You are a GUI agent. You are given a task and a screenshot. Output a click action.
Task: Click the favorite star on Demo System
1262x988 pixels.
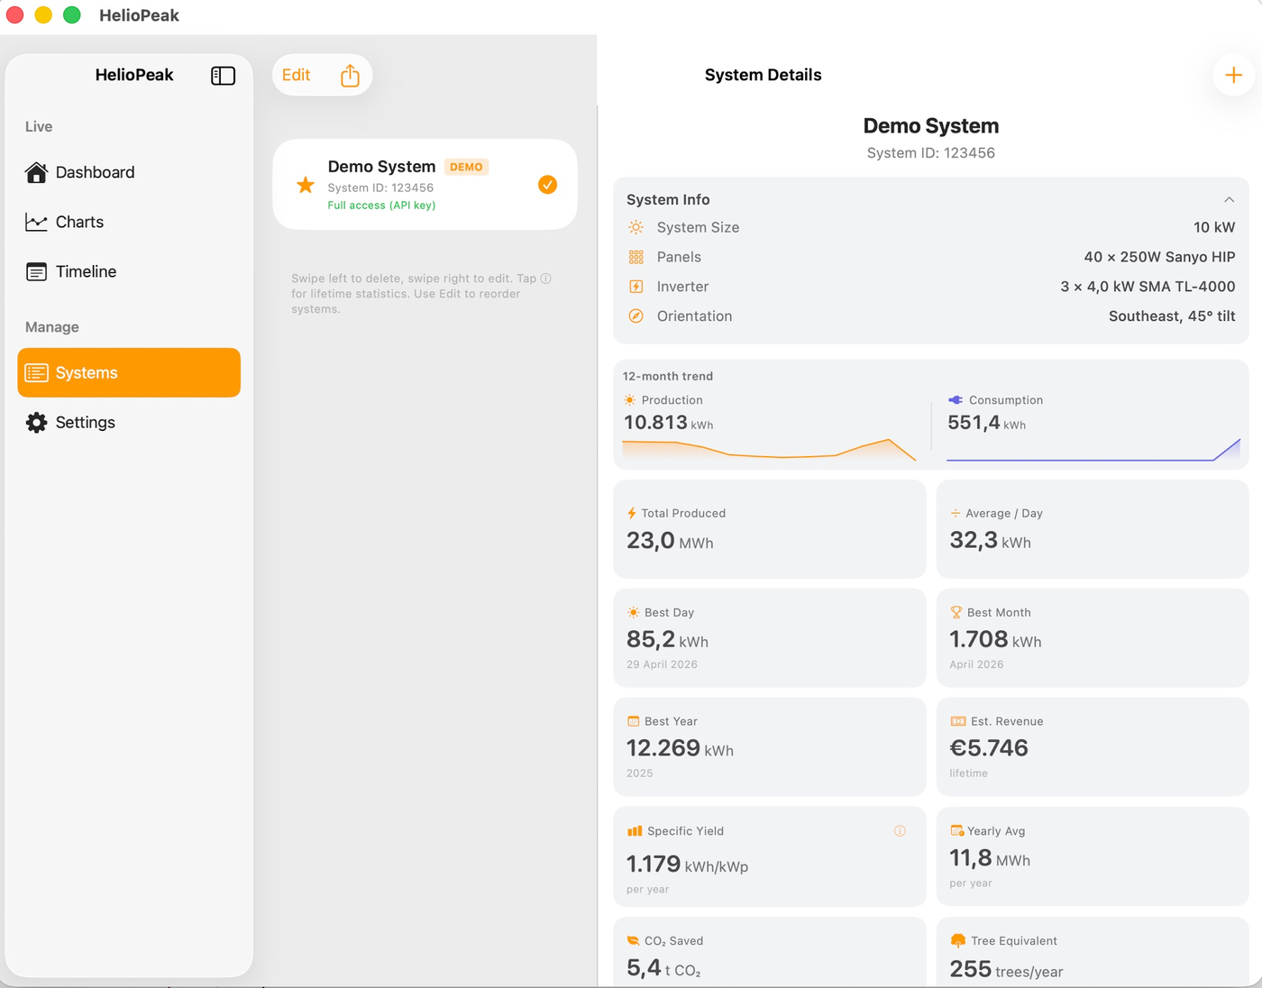click(306, 185)
